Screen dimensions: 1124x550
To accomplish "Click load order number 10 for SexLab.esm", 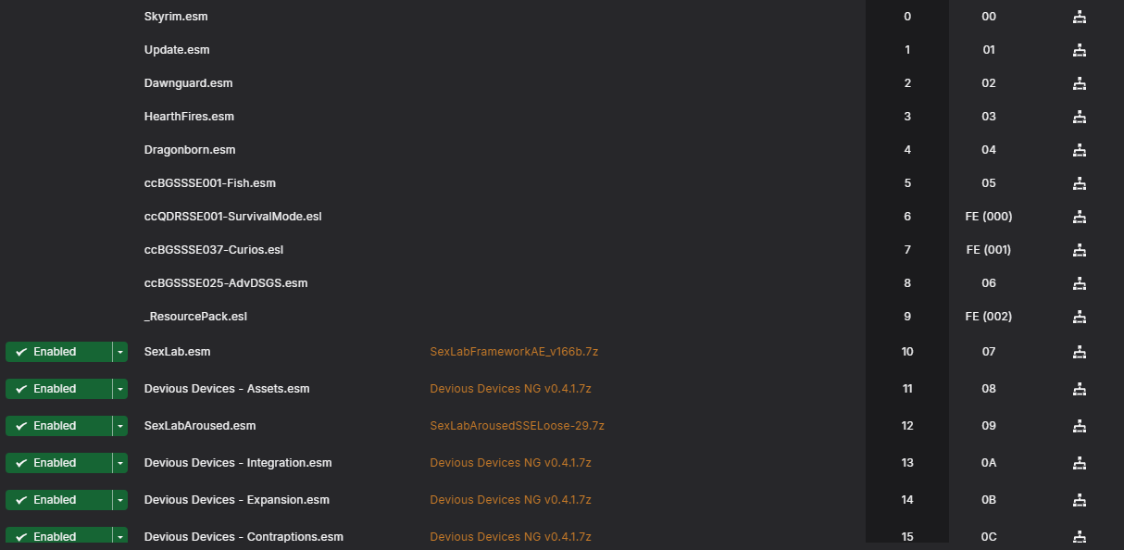I will [x=907, y=352].
